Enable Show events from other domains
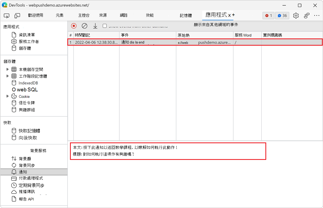The height and width of the screenshot is (208, 323). pyautogui.click(x=104, y=26)
